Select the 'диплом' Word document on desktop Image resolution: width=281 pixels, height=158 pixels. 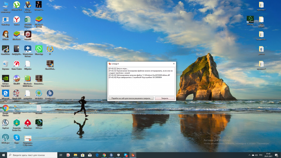click(261, 49)
